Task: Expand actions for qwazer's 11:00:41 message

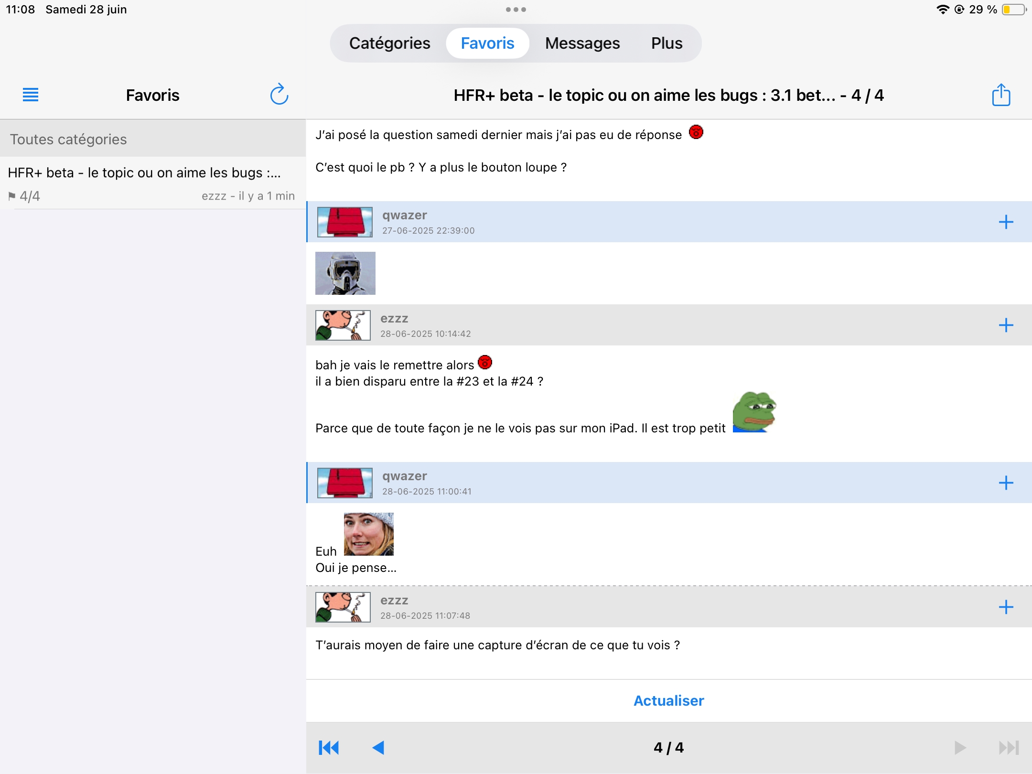Action: [x=1006, y=483]
